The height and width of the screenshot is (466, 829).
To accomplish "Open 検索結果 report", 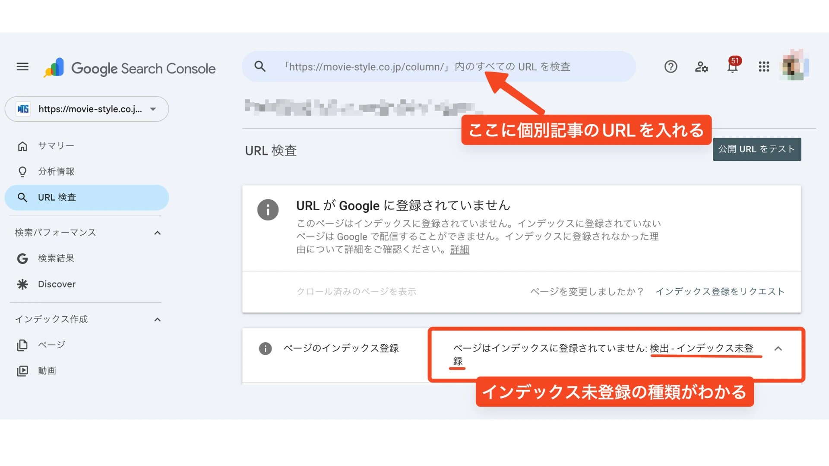I will tap(87, 258).
